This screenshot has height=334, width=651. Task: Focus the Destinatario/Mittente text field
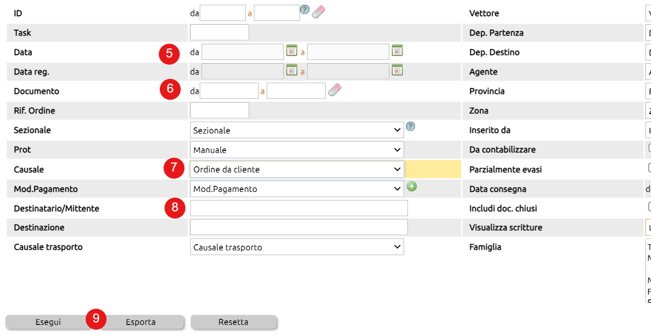[x=299, y=208]
